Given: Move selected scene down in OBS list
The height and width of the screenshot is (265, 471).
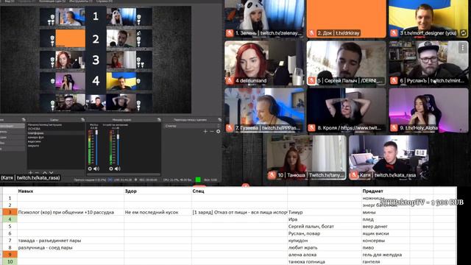Looking at the screenshot, I should pos(51,173).
